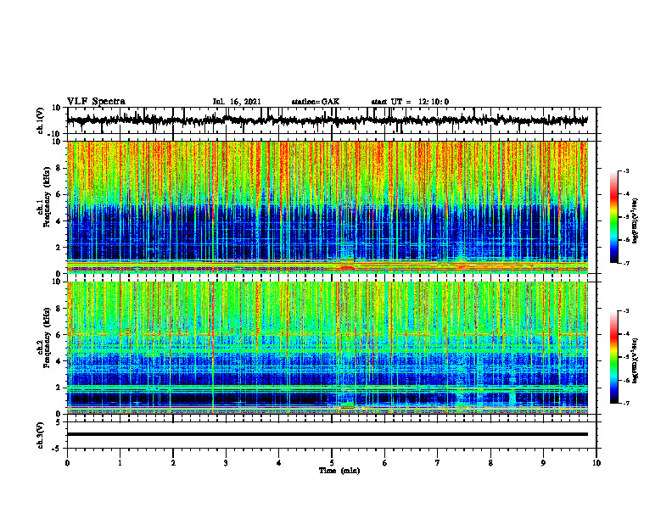The height and width of the screenshot is (519, 672).
Task: Select the log(PSD) label beside ch.2 colorbar
Action: [636, 361]
